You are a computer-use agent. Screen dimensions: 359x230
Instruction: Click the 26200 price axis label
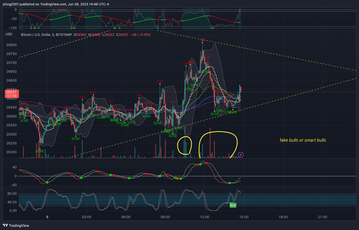click(11, 152)
